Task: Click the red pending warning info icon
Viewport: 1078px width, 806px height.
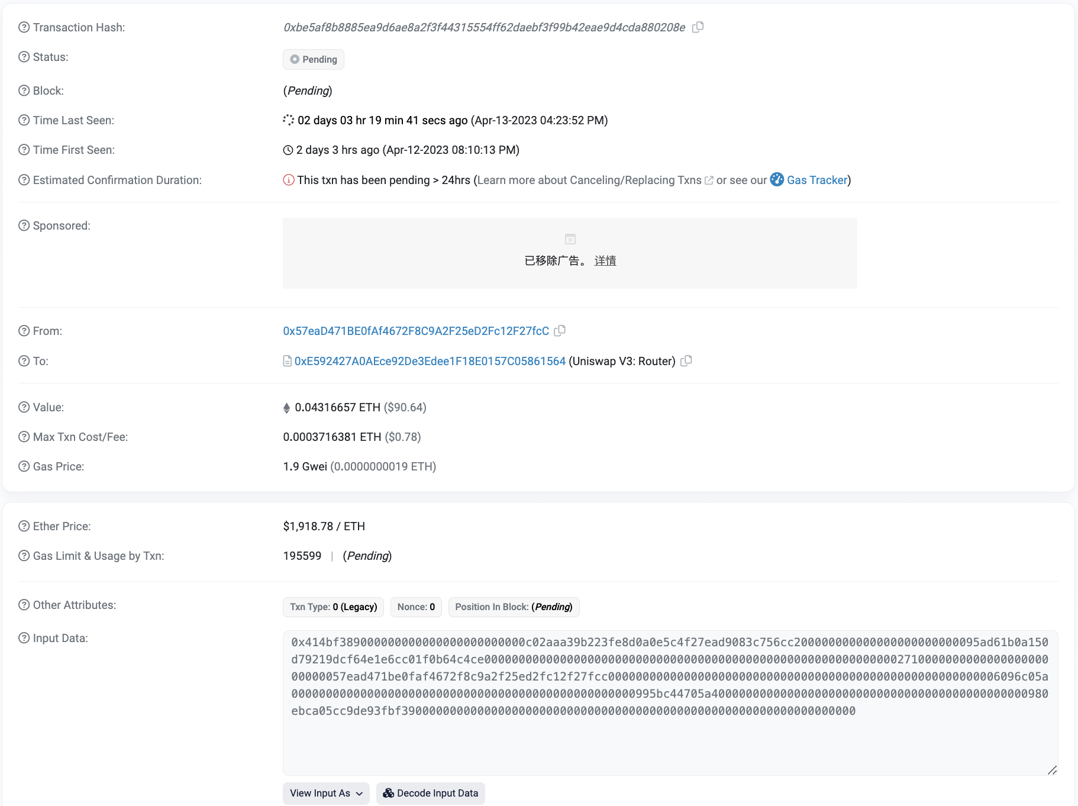Action: tap(289, 180)
